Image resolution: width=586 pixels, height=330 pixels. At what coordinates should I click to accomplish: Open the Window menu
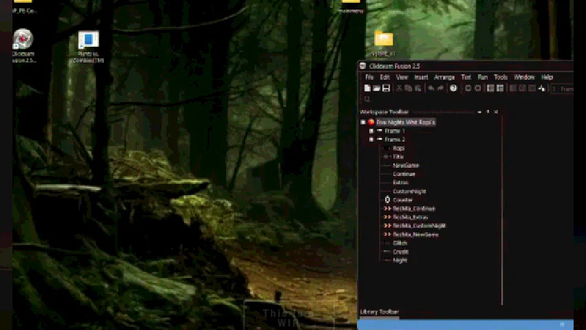coord(524,78)
